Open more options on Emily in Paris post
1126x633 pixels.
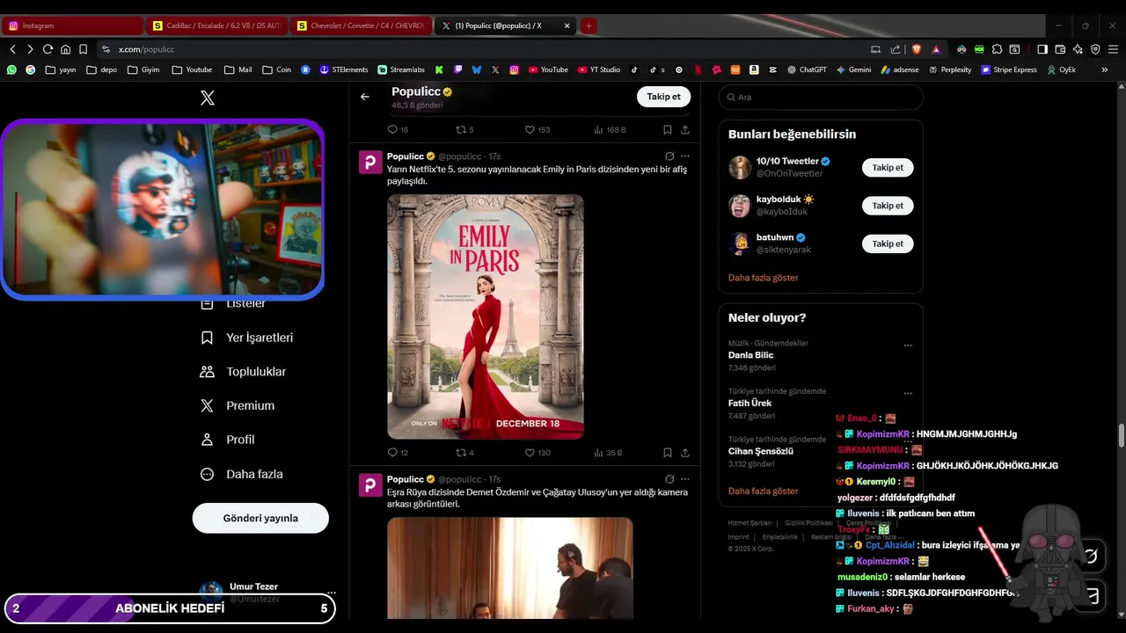click(685, 156)
